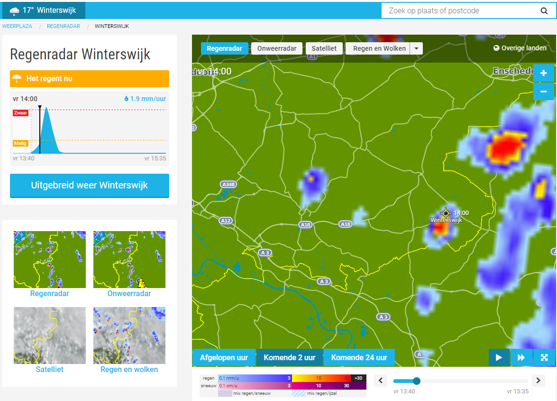Expand the Regen en Wolken dropdown arrow
This screenshot has width=557, height=401.
[416, 48]
